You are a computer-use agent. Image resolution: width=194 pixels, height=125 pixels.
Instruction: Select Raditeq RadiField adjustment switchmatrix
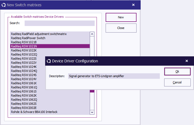(39, 34)
